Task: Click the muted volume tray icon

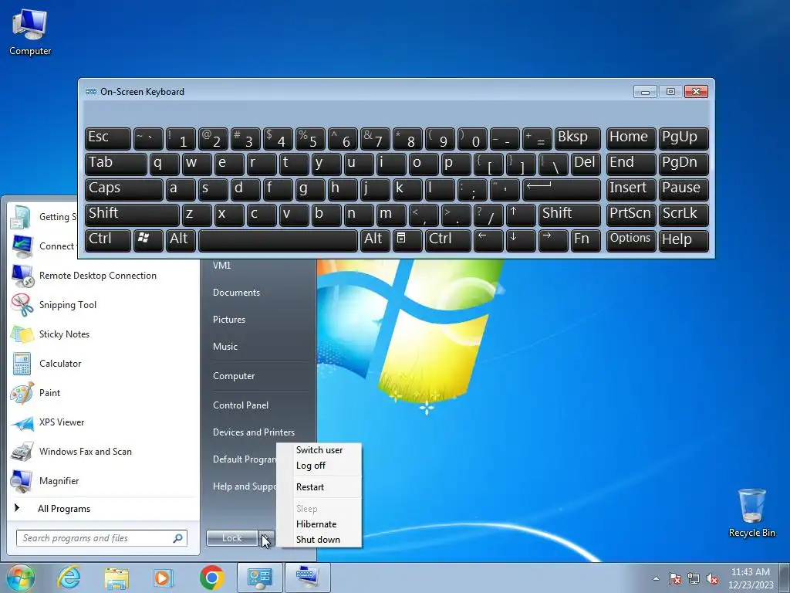Action: pos(712,578)
